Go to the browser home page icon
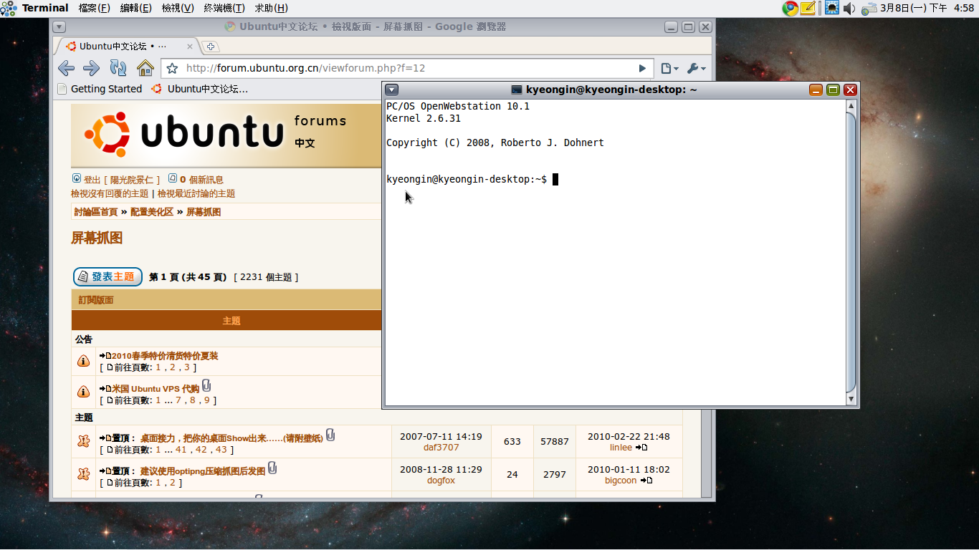The width and height of the screenshot is (979, 550). tap(145, 68)
